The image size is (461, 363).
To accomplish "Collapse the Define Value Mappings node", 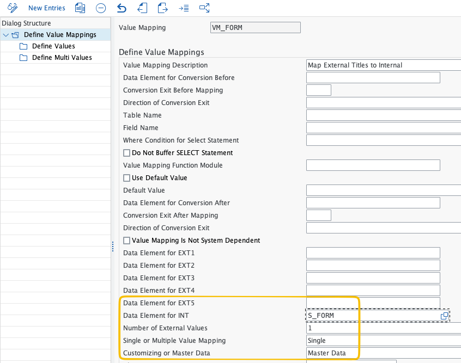I will coord(5,35).
